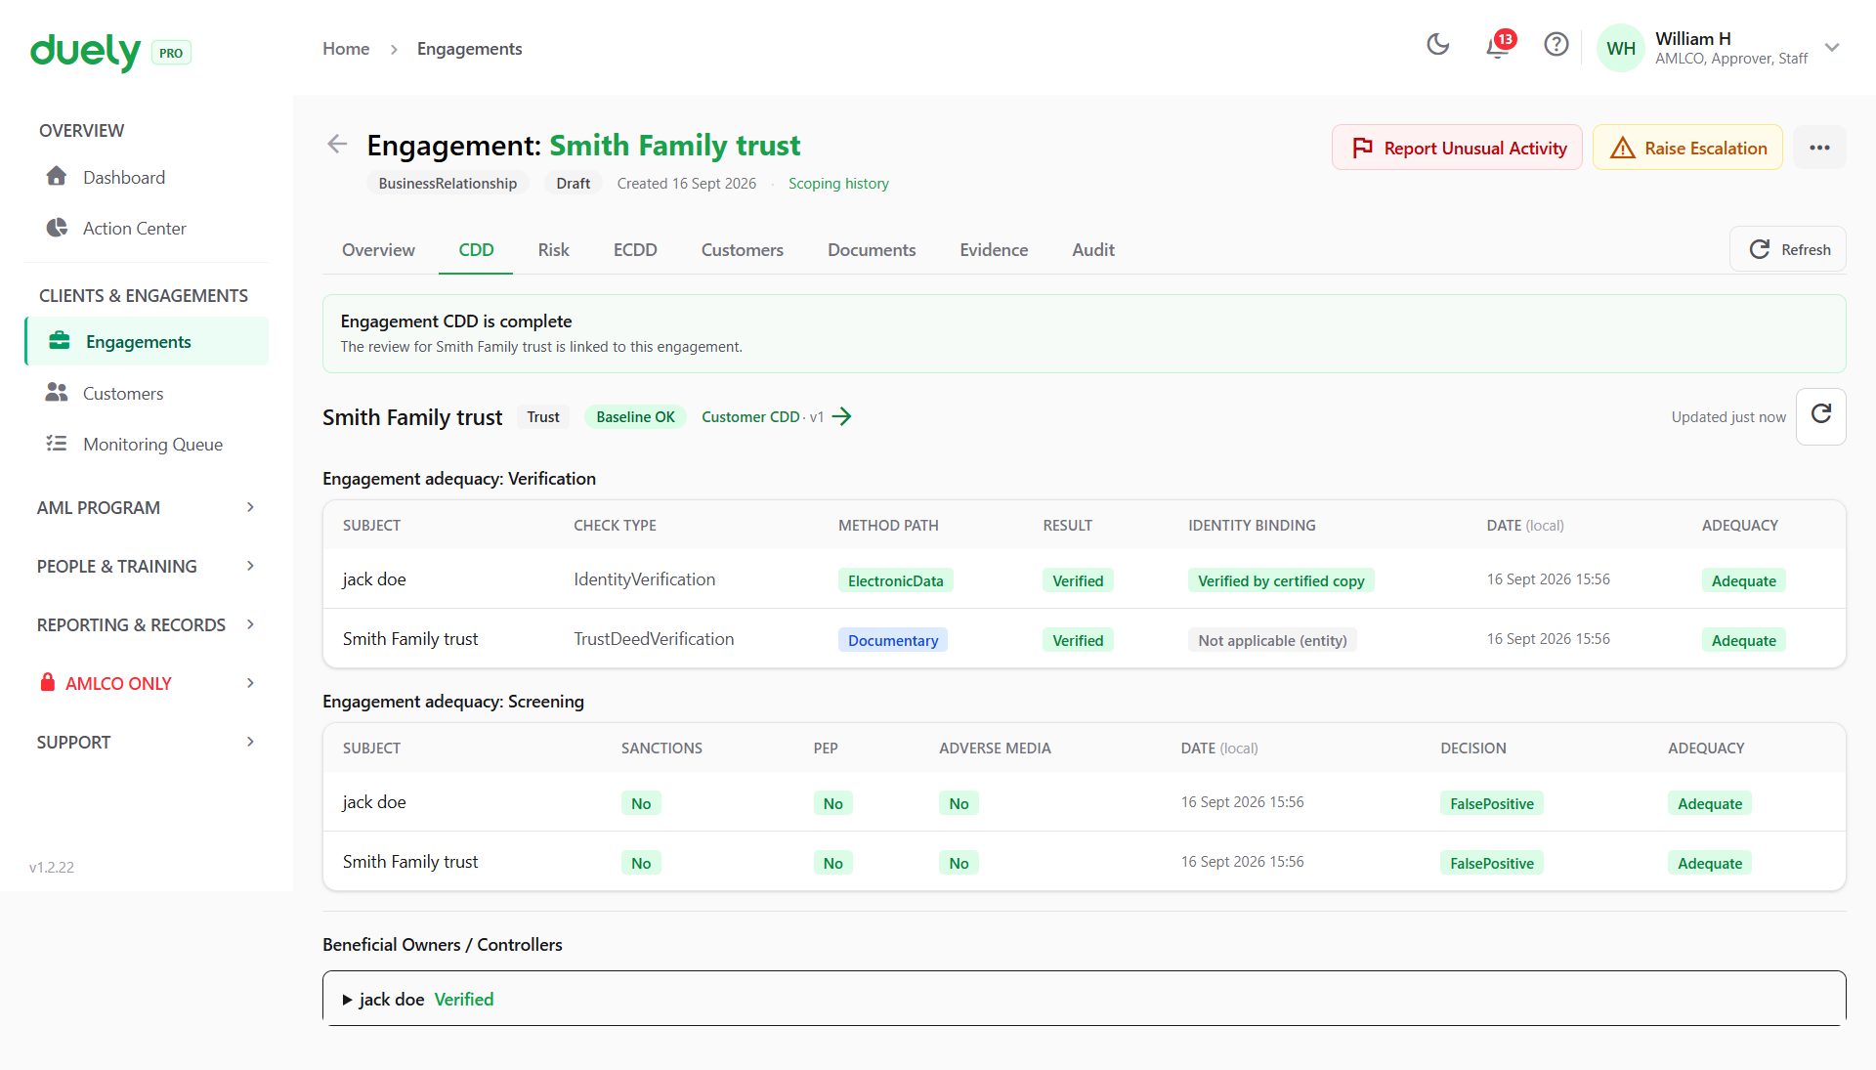Open the Evidence tab
Screen dimensions: 1876x1070
click(994, 250)
